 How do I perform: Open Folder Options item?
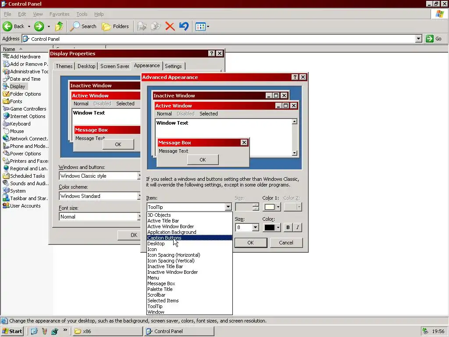point(22,94)
